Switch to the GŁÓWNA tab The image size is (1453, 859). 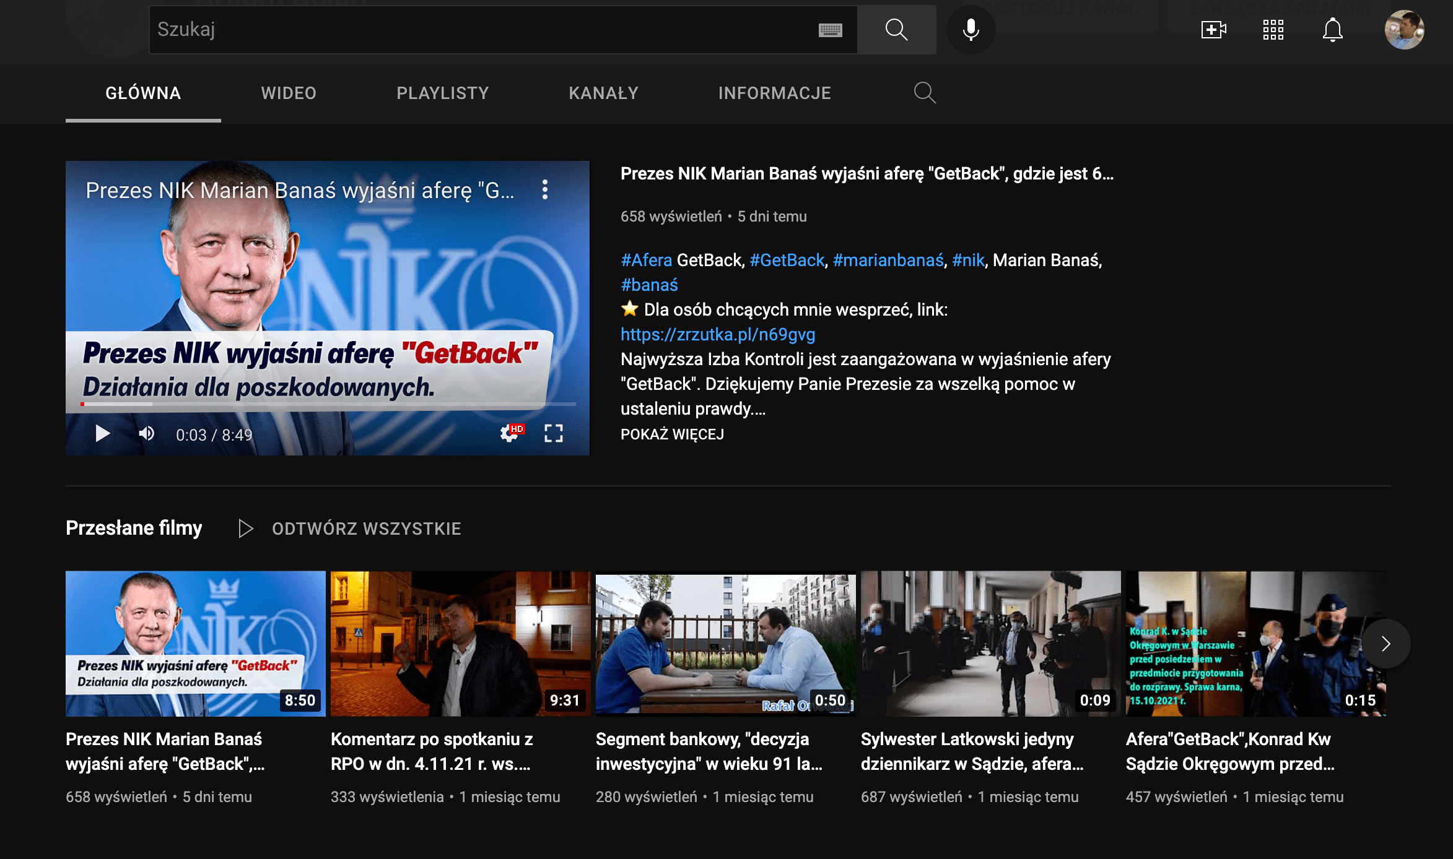(143, 93)
